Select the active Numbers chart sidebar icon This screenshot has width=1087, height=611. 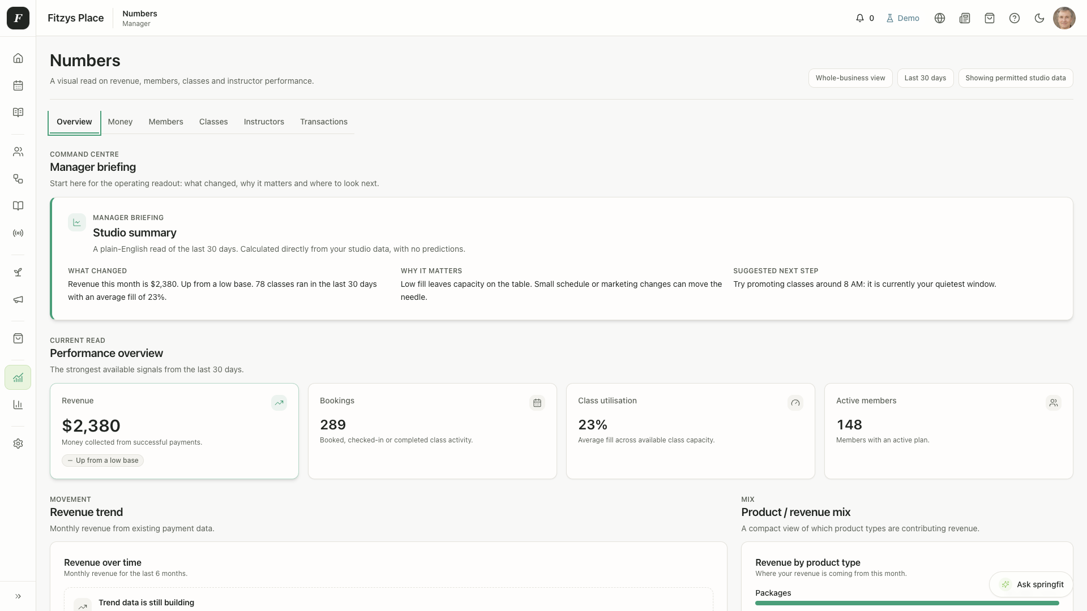pyautogui.click(x=18, y=377)
